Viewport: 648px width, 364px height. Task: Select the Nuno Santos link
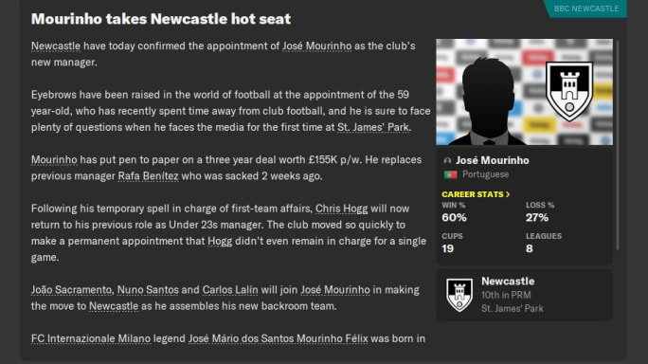pyautogui.click(x=148, y=289)
